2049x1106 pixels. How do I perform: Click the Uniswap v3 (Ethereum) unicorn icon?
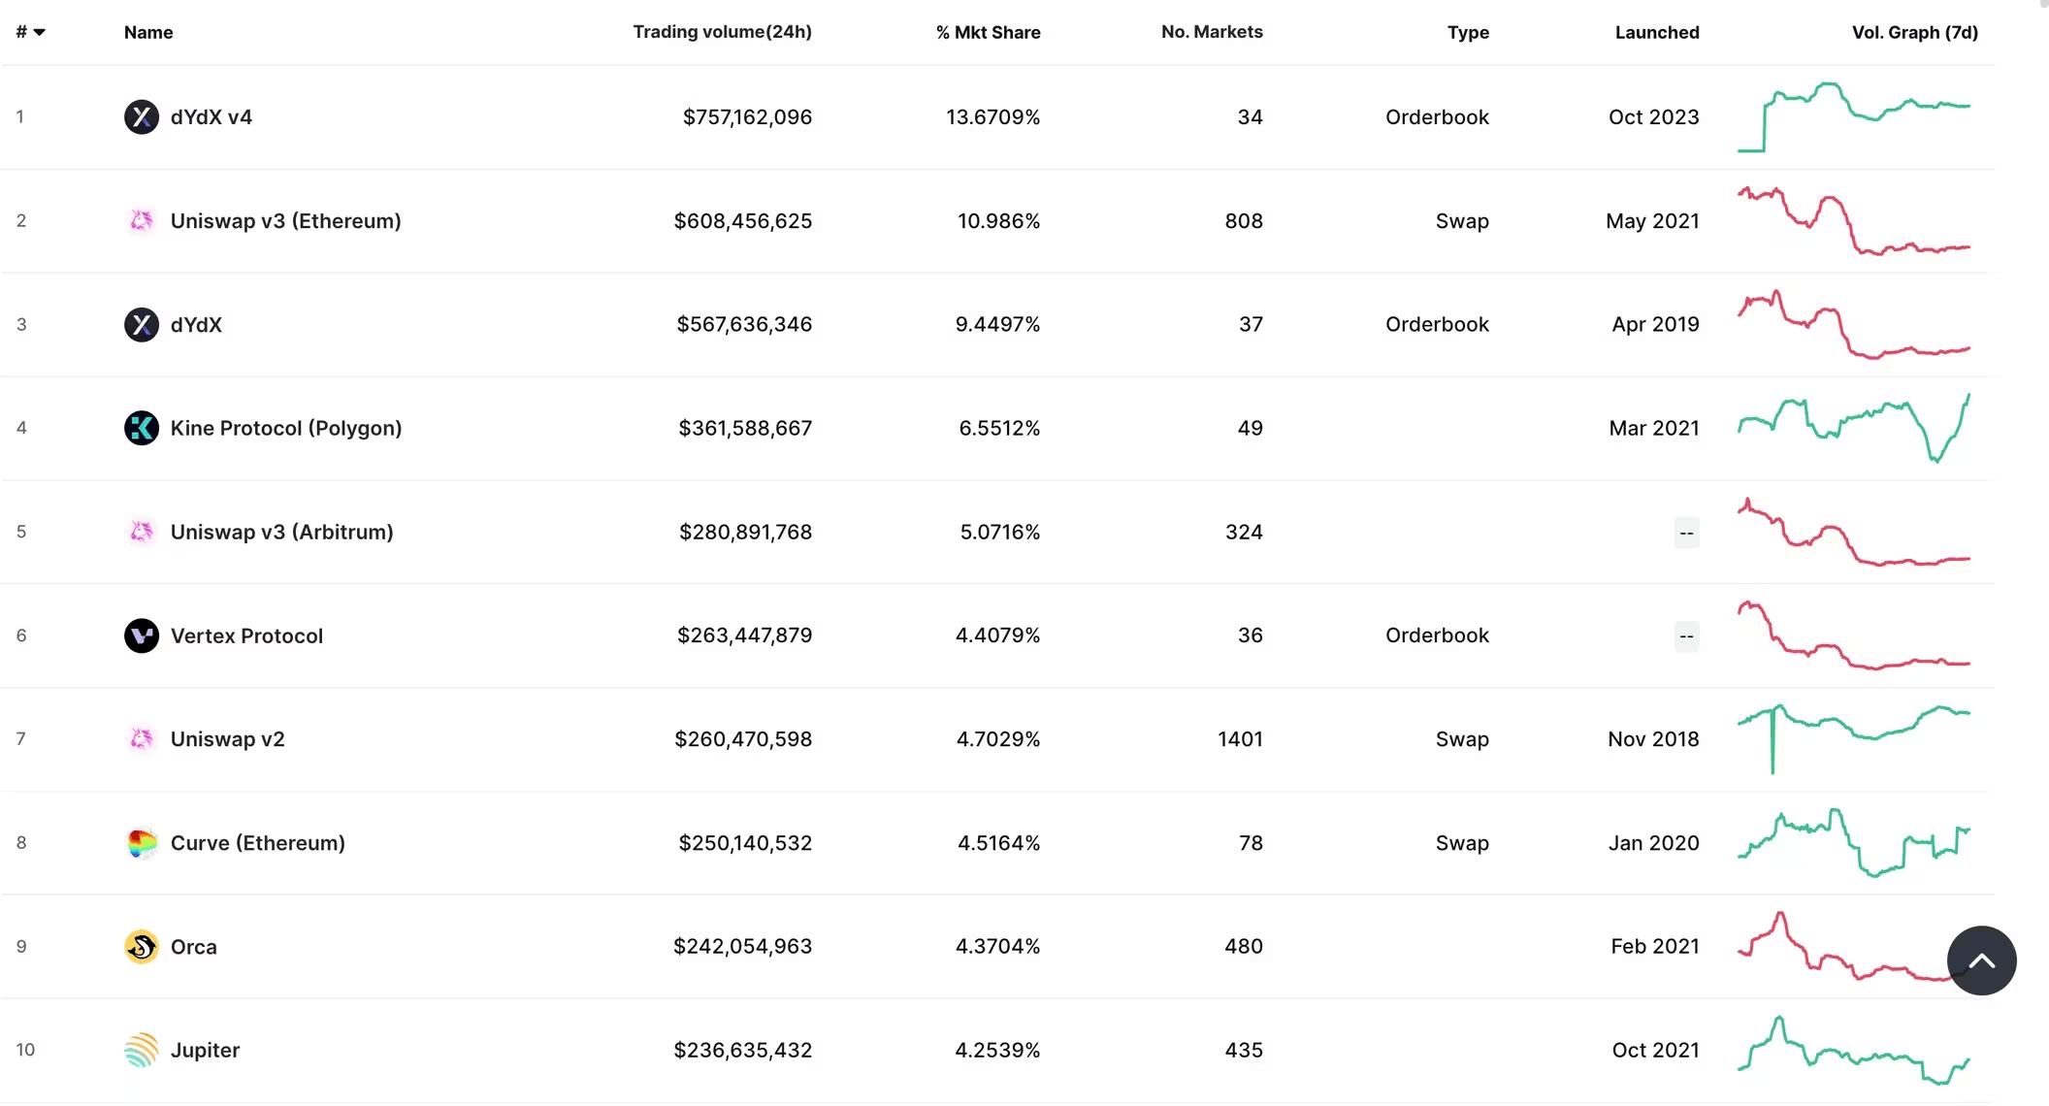click(x=142, y=221)
